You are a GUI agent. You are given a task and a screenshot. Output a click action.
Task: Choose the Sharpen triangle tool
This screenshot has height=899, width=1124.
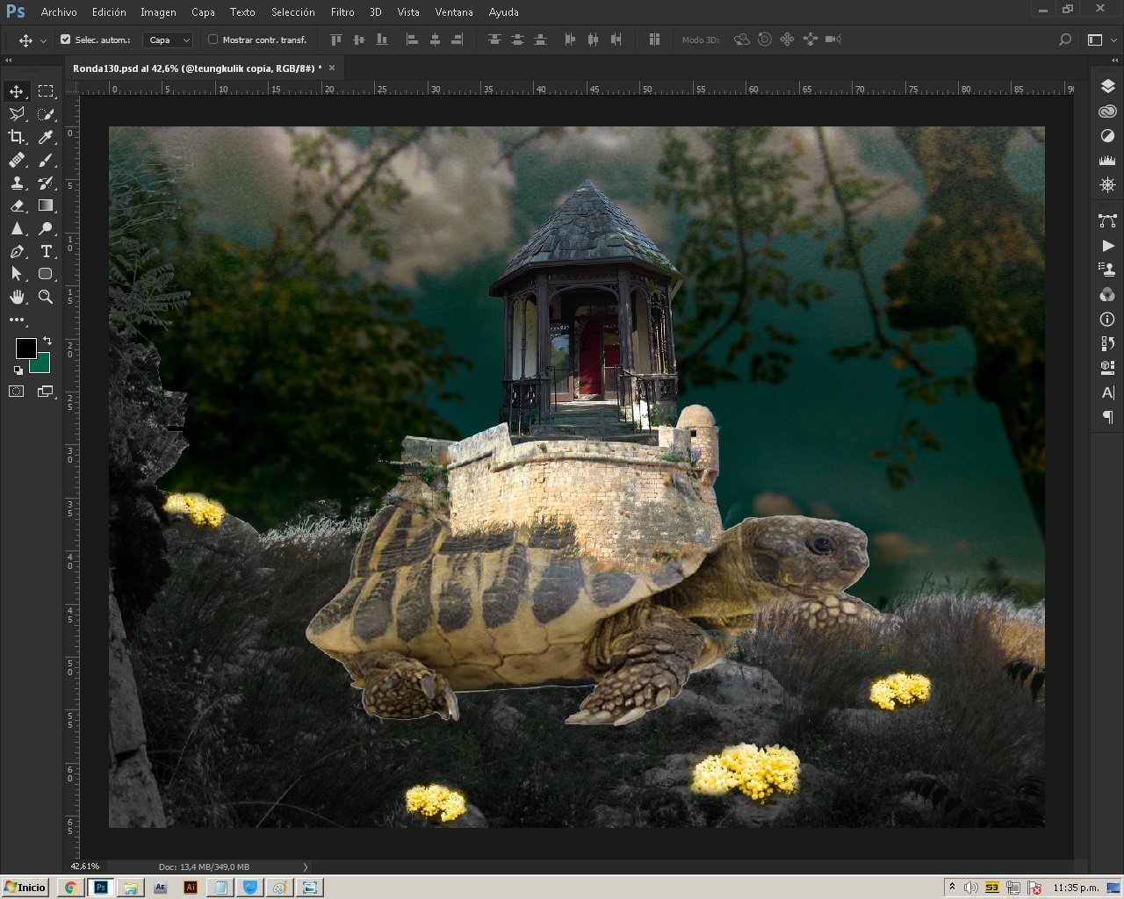[17, 228]
